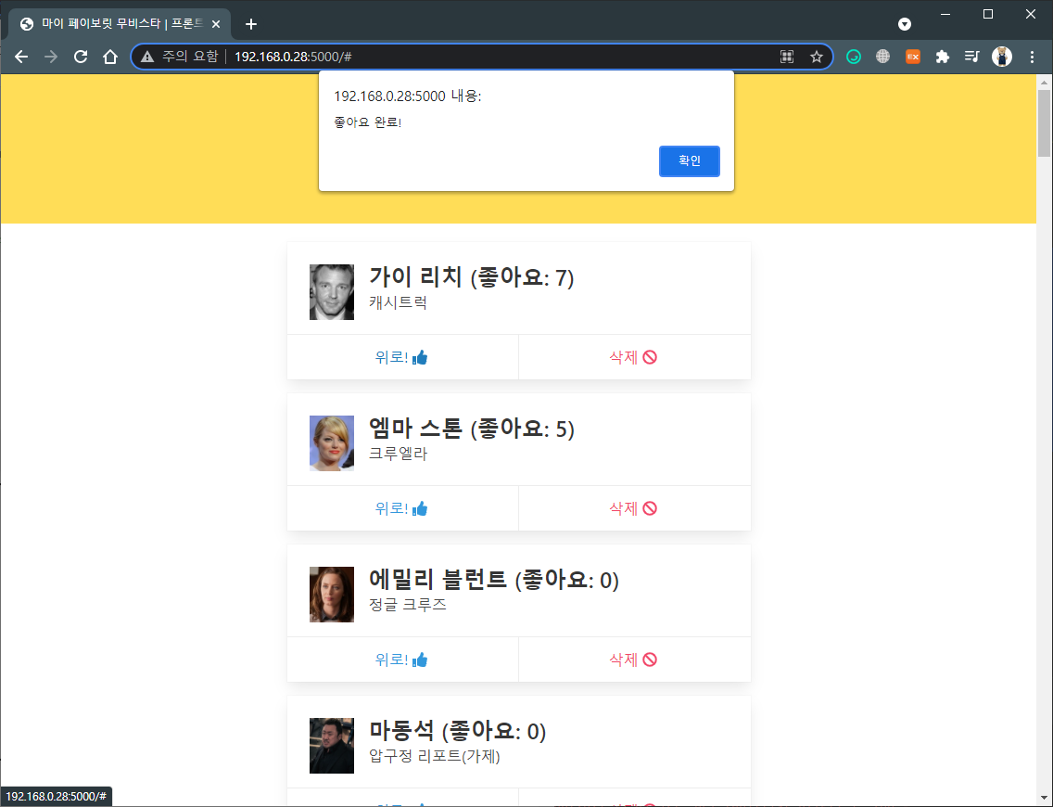1053x807 pixels.
Task: Open the media control playlist icon
Action: (x=971, y=58)
